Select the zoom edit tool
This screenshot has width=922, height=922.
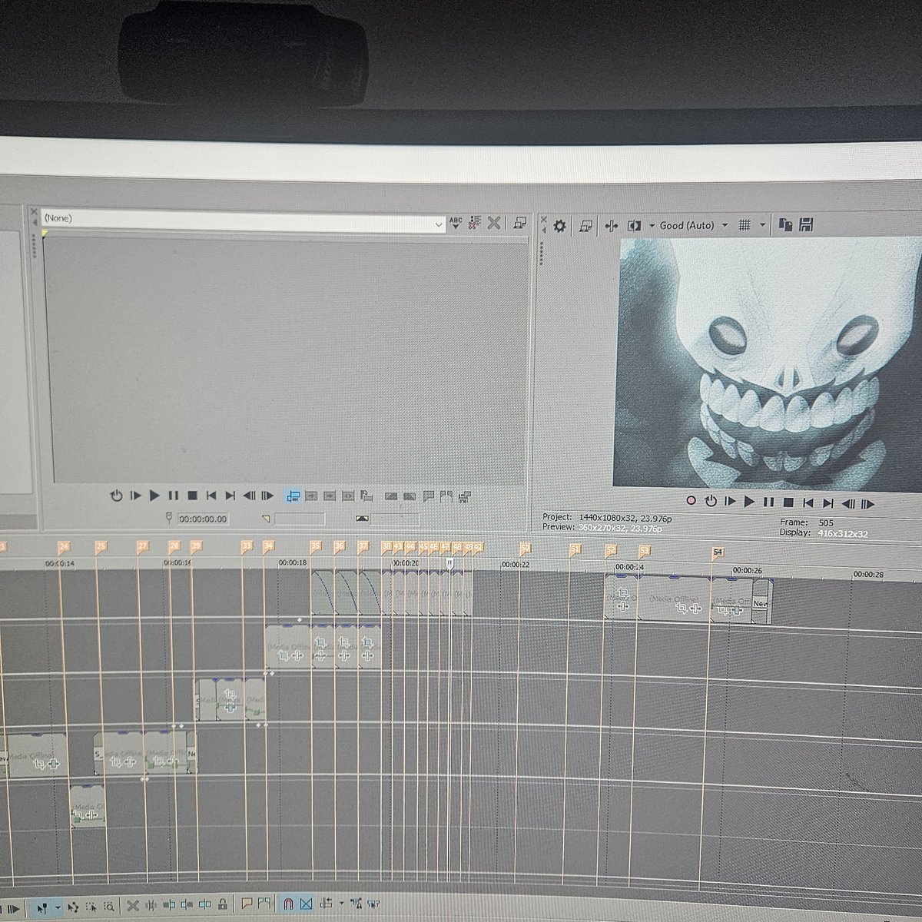(x=109, y=907)
